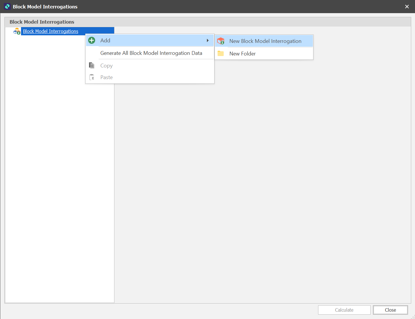Screen dimensions: 415x319
Task: Click the window resize grip corner
Action: [x=413, y=317]
